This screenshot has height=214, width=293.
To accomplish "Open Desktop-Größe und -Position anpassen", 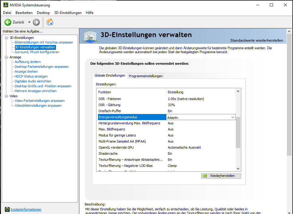I will coord(43,86).
